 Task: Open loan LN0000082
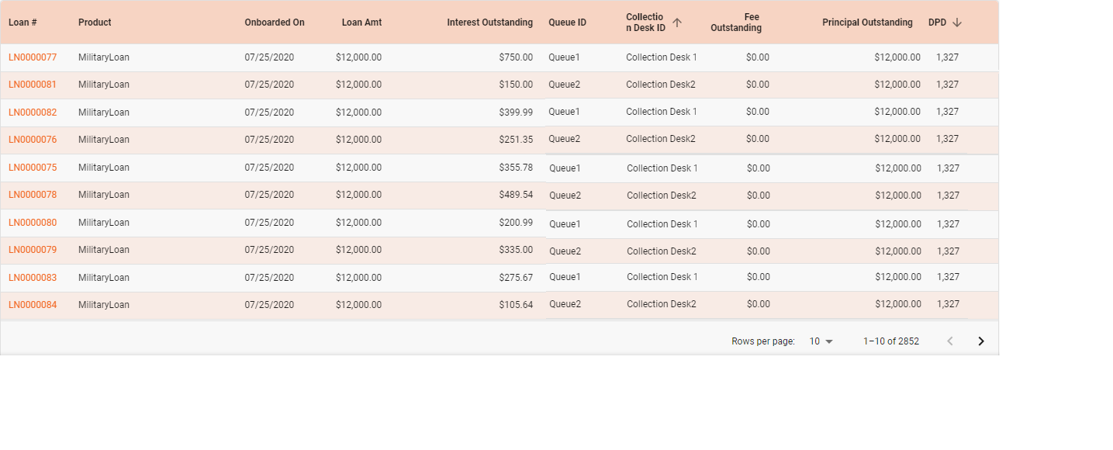[33, 112]
